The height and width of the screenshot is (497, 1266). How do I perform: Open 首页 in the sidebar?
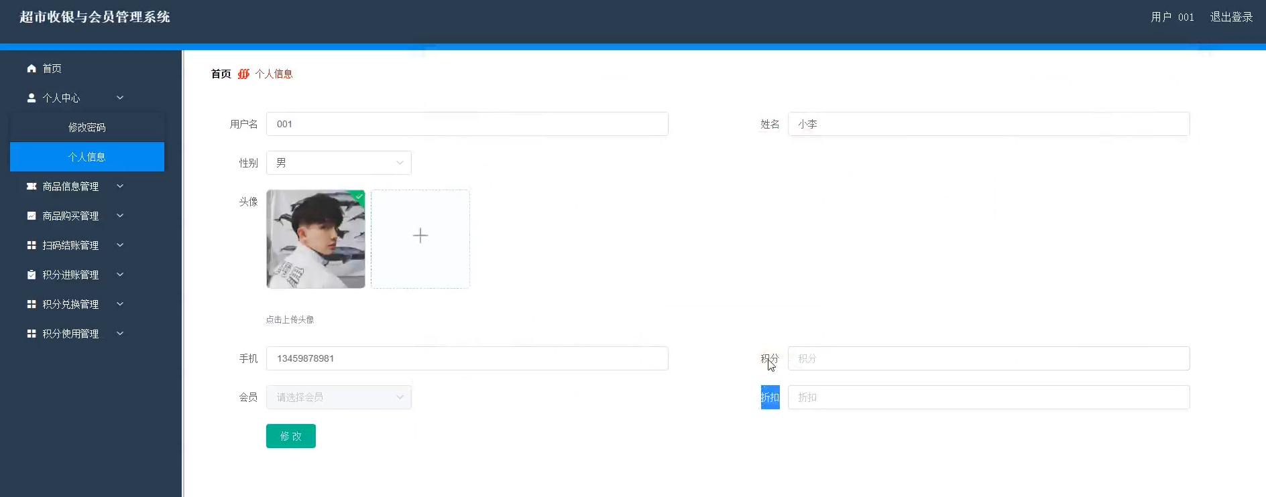pyautogui.click(x=52, y=68)
